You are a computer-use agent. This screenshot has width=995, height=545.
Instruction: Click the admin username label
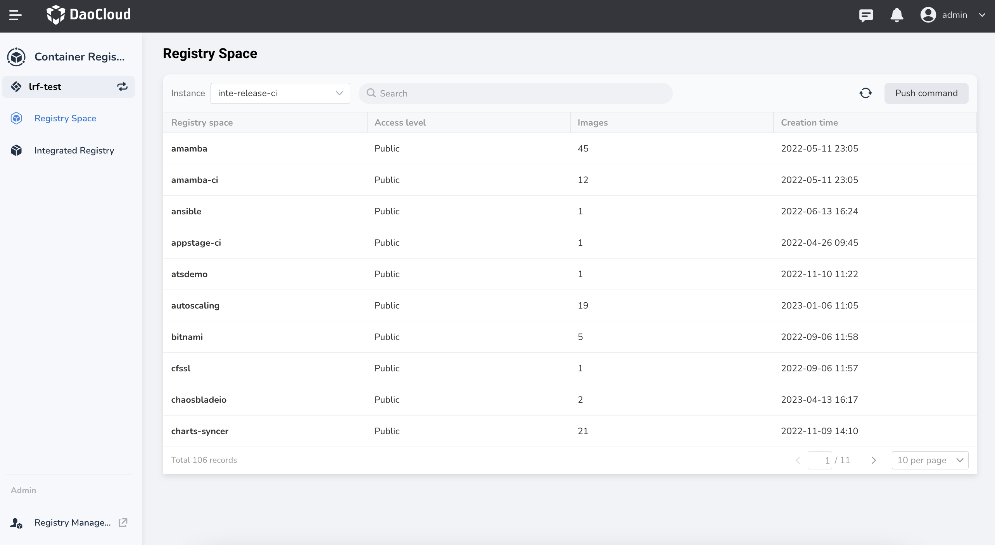click(955, 15)
